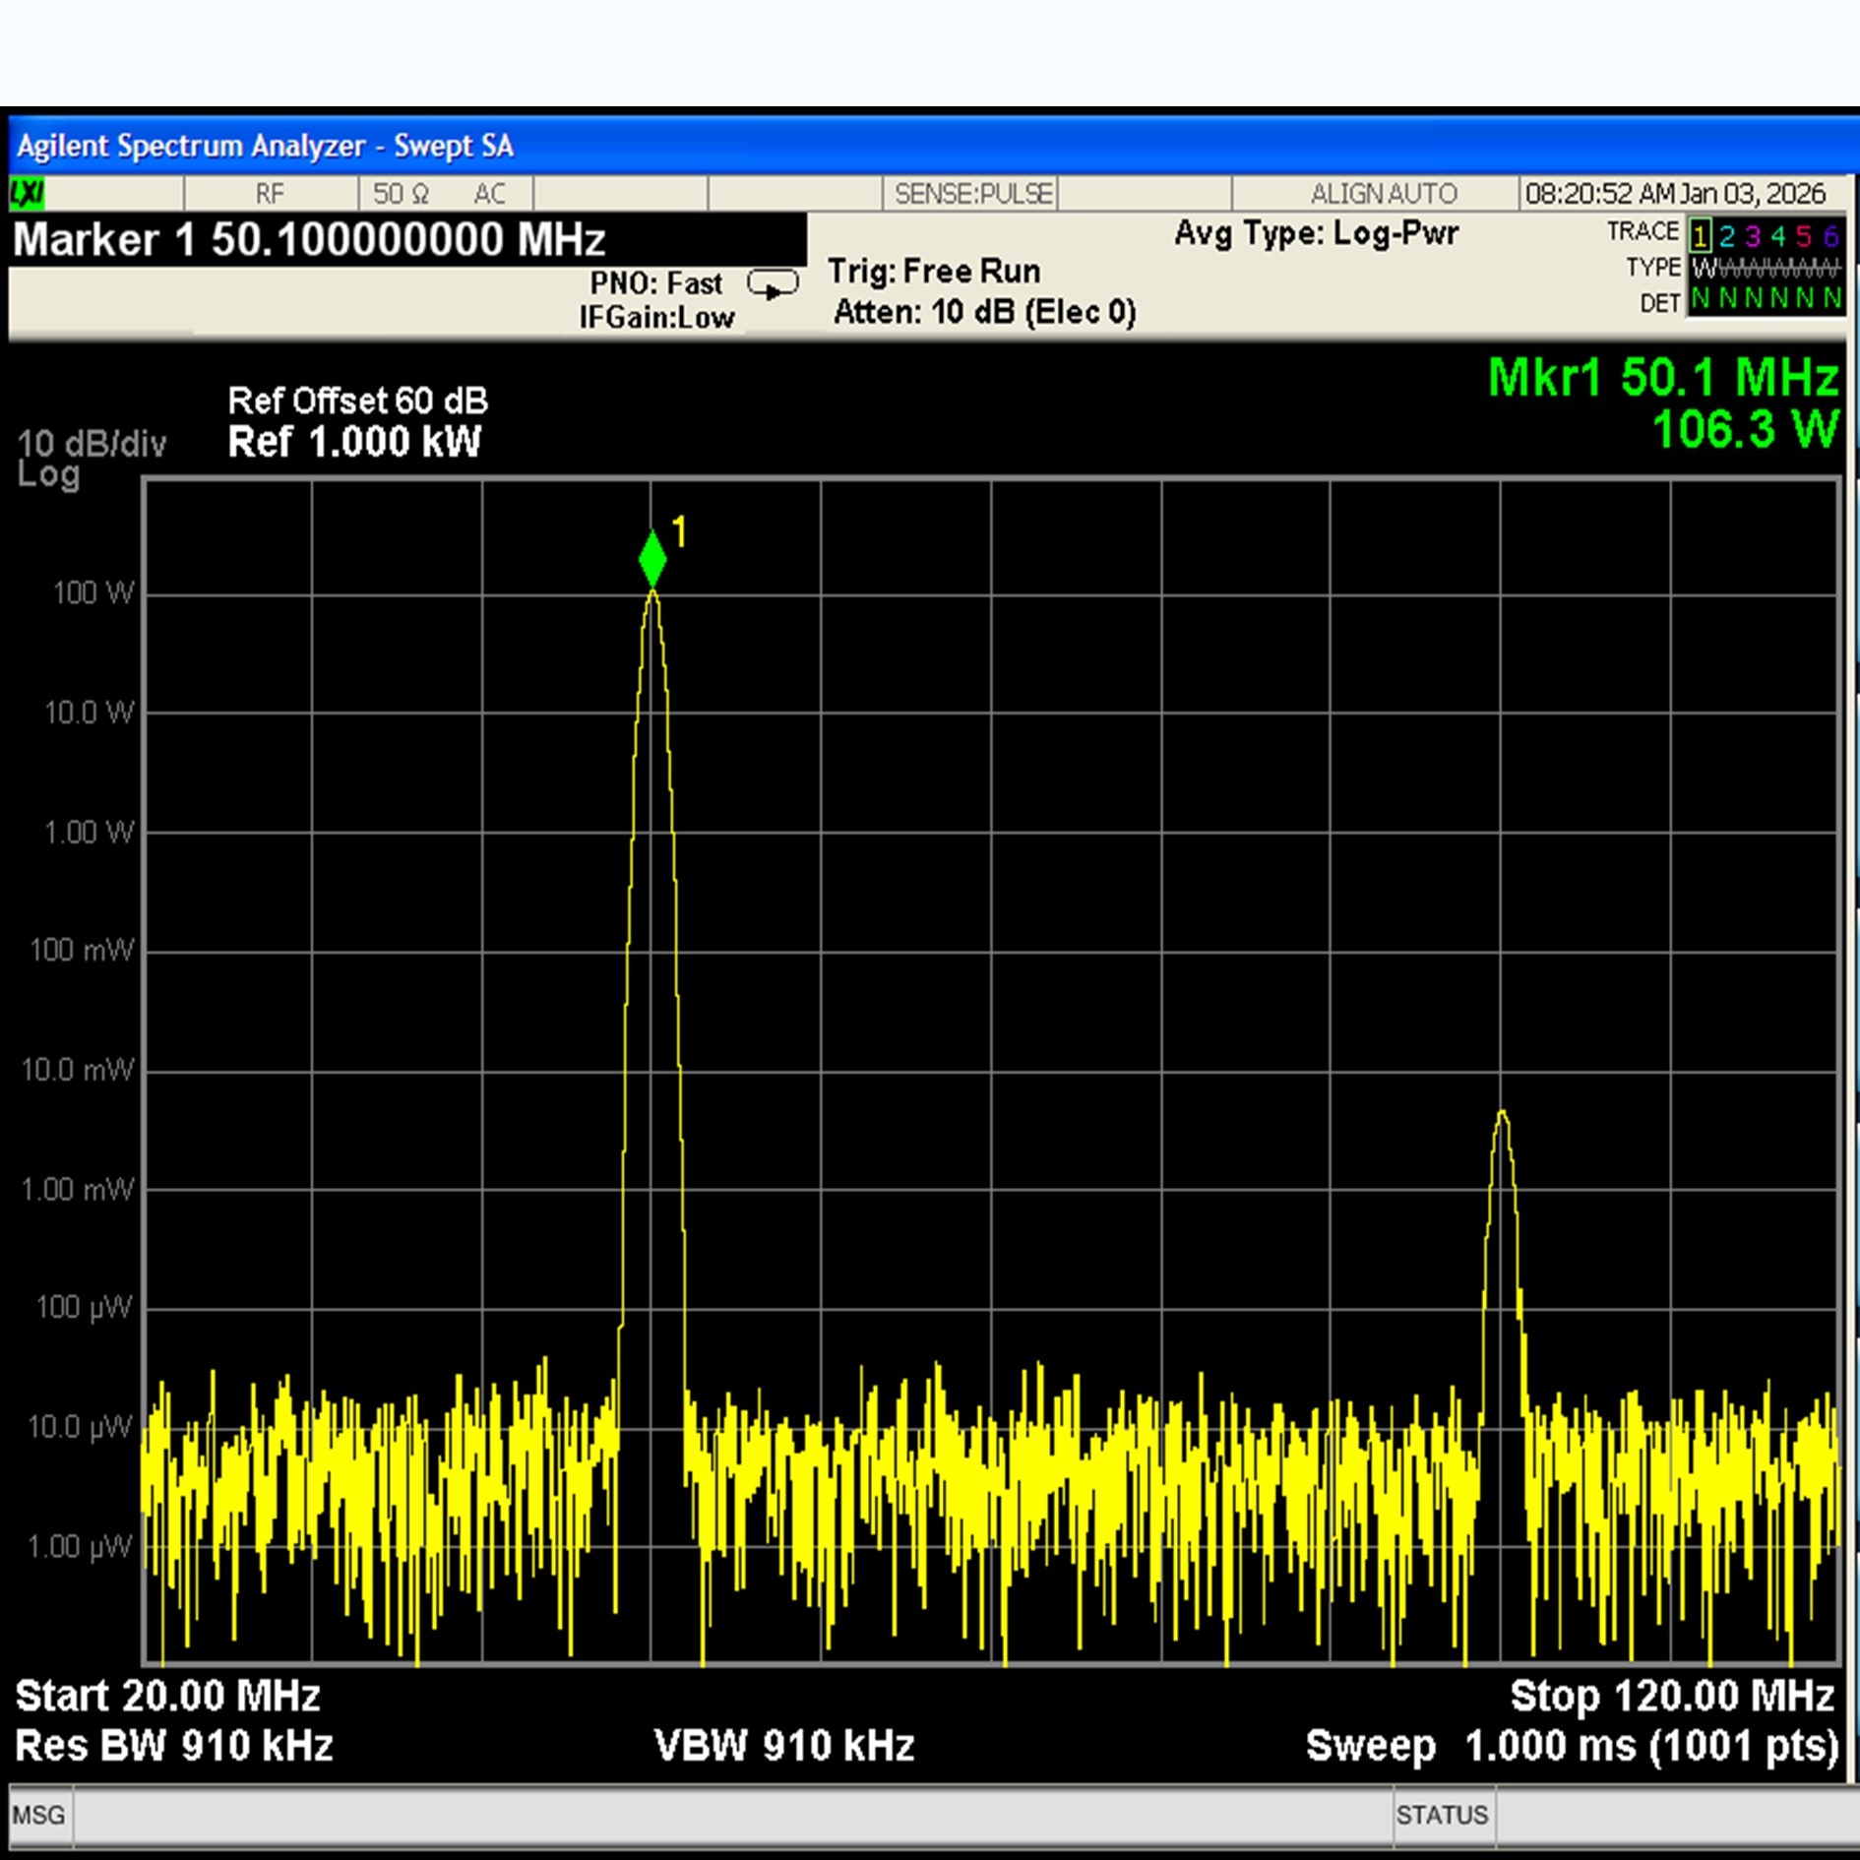
Task: Click the 50 Ω impedance indicator
Action: 401,193
